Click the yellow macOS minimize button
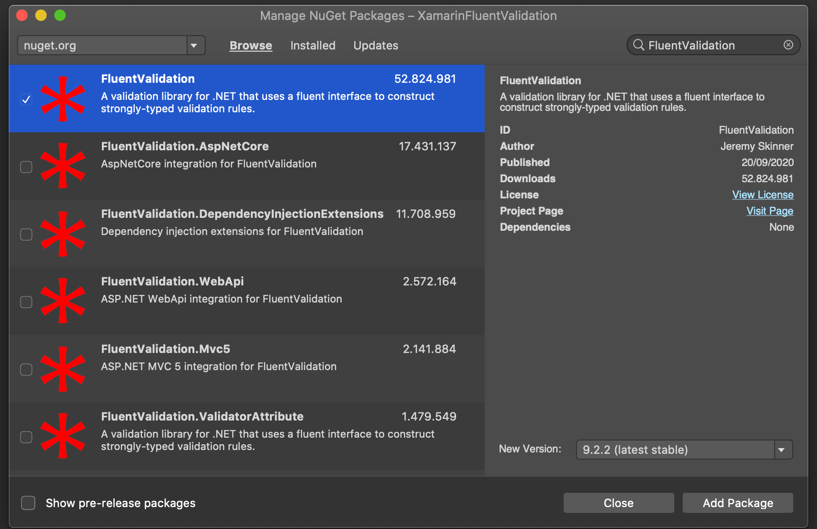Viewport: 817px width, 529px height. coord(41,15)
